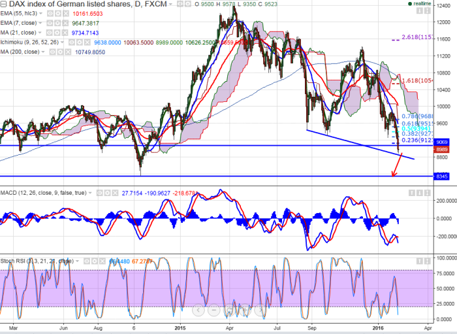Remove the Stoch RSI indicator
This screenshot has height=334, width=457.
tap(102, 261)
